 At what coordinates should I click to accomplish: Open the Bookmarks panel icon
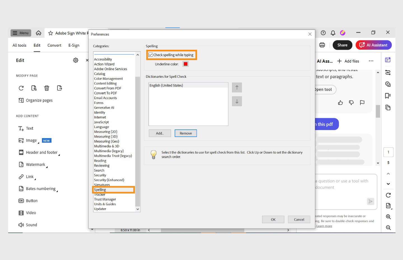click(x=388, y=96)
